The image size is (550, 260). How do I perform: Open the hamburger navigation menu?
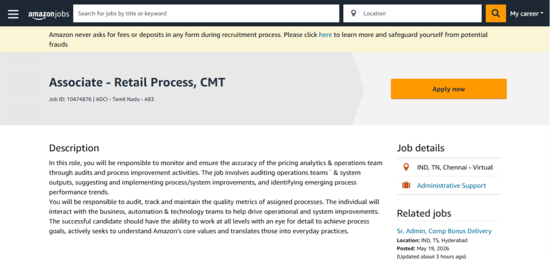(13, 13)
